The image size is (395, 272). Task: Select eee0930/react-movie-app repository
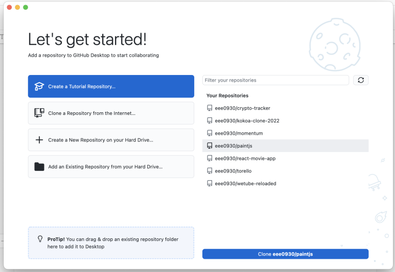tap(286, 158)
